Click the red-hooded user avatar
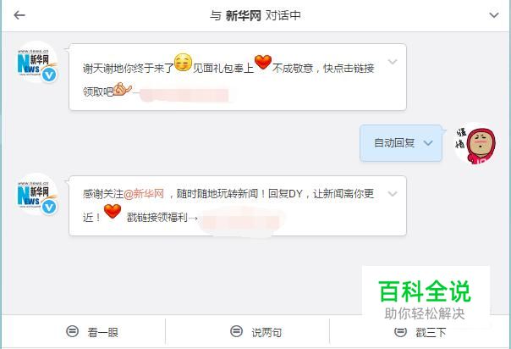Viewport: 511px width, 349px height. pyautogui.click(x=475, y=144)
